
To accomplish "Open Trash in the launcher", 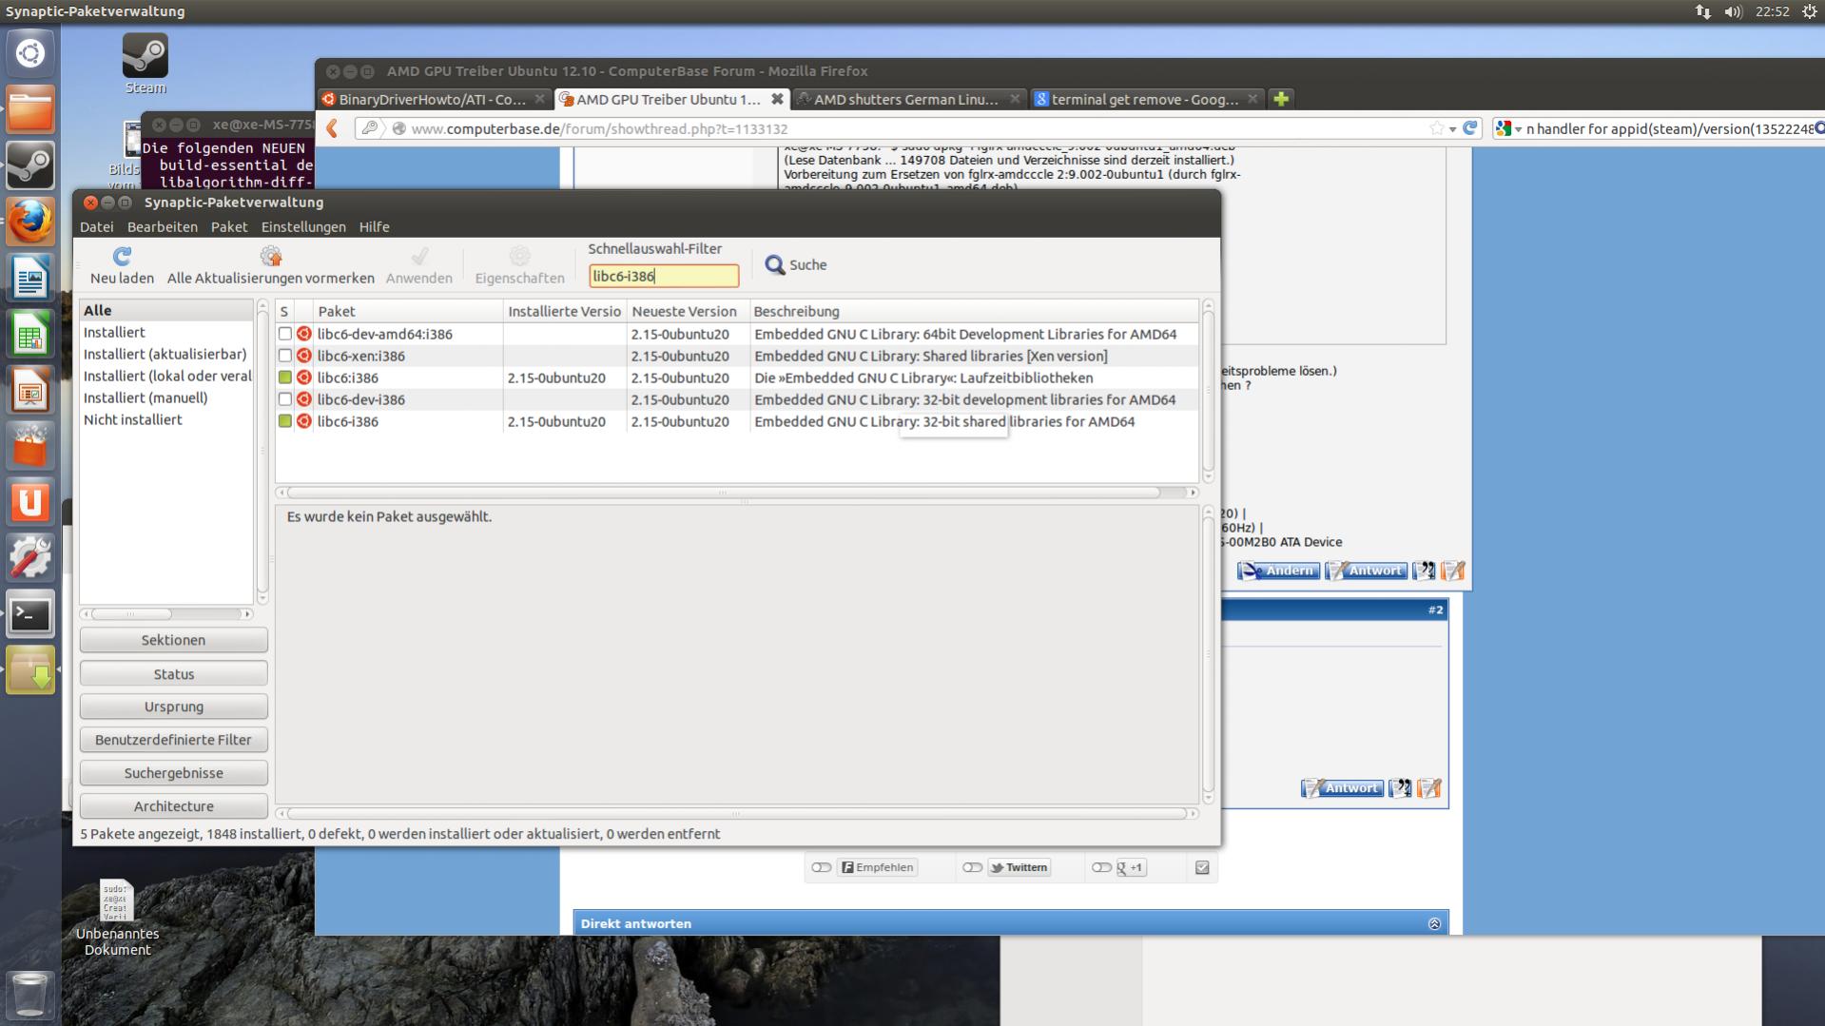I will tap(30, 995).
